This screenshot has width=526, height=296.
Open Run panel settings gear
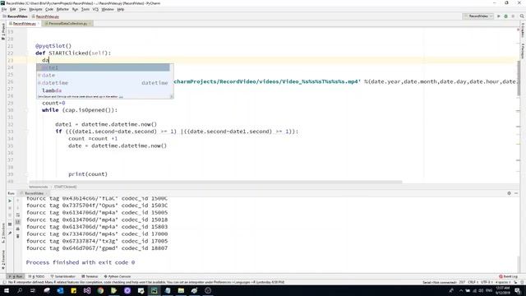[x=509, y=193]
